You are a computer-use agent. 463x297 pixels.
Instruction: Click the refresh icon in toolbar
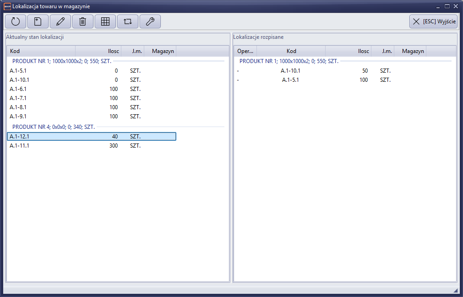click(x=16, y=21)
